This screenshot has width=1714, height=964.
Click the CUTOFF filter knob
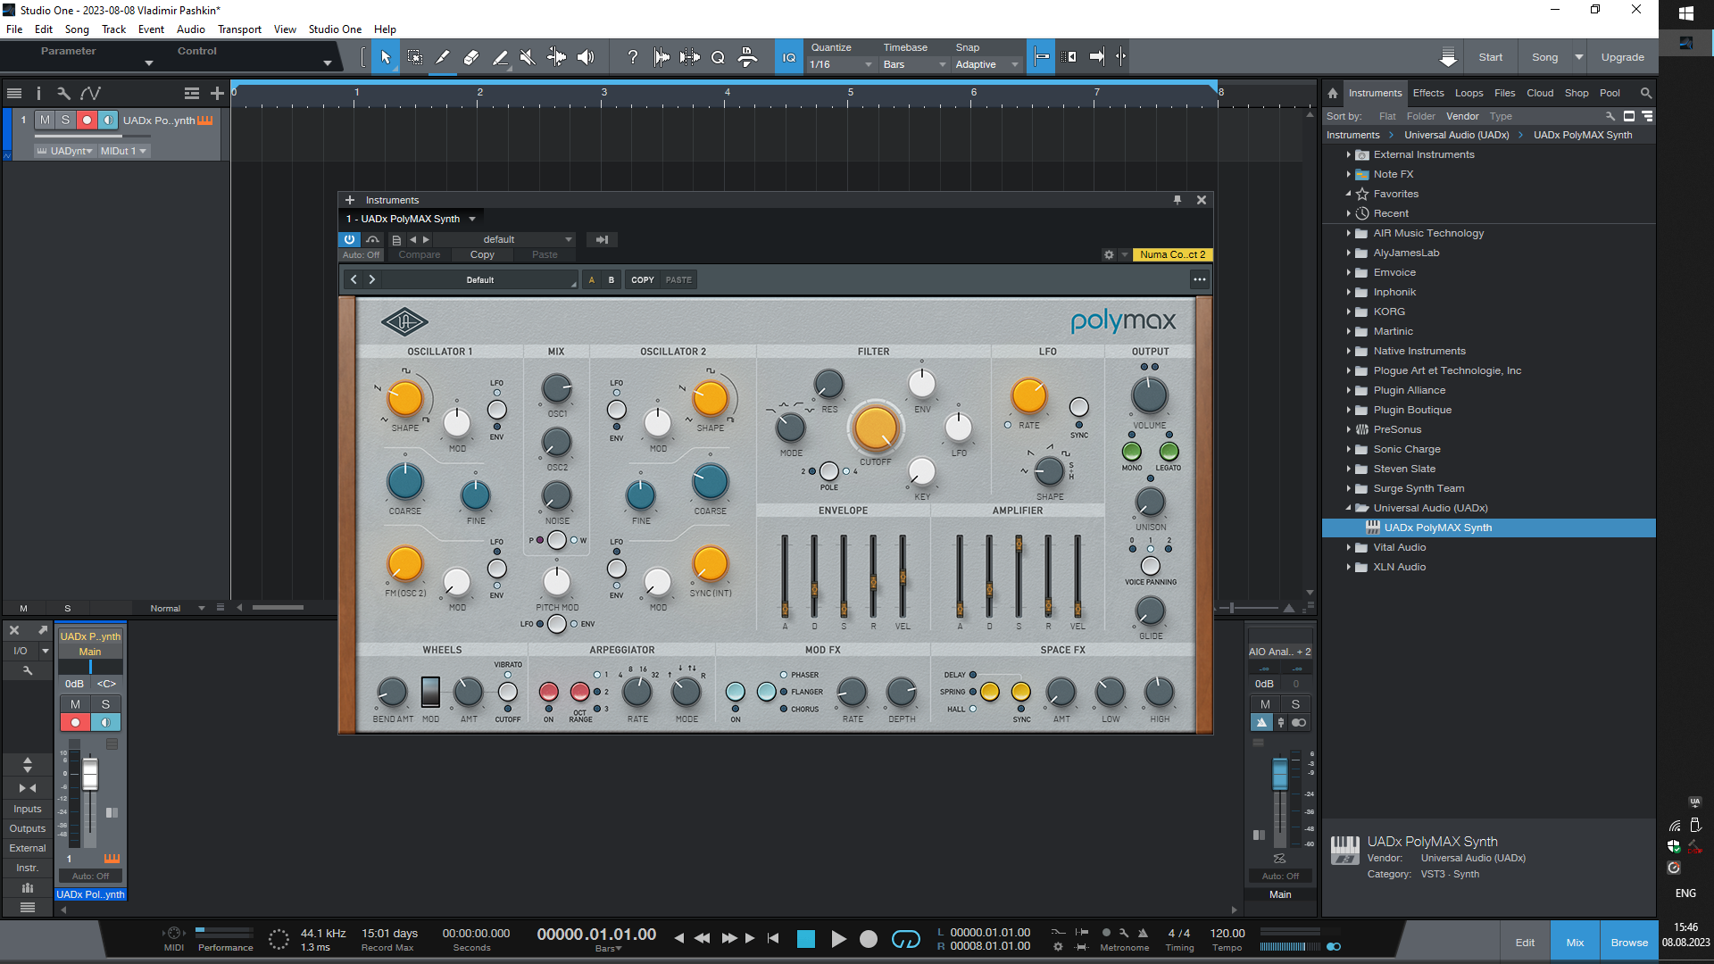coord(875,429)
